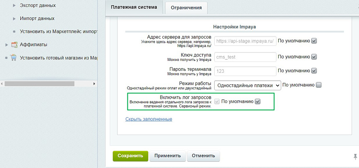Expand the Экспорт данных tree node
The height and width of the screenshot is (168, 359).
coord(14,6)
